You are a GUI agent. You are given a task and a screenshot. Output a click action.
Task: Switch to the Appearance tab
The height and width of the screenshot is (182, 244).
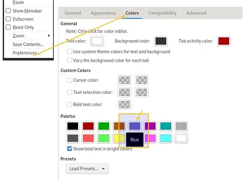(x=103, y=13)
